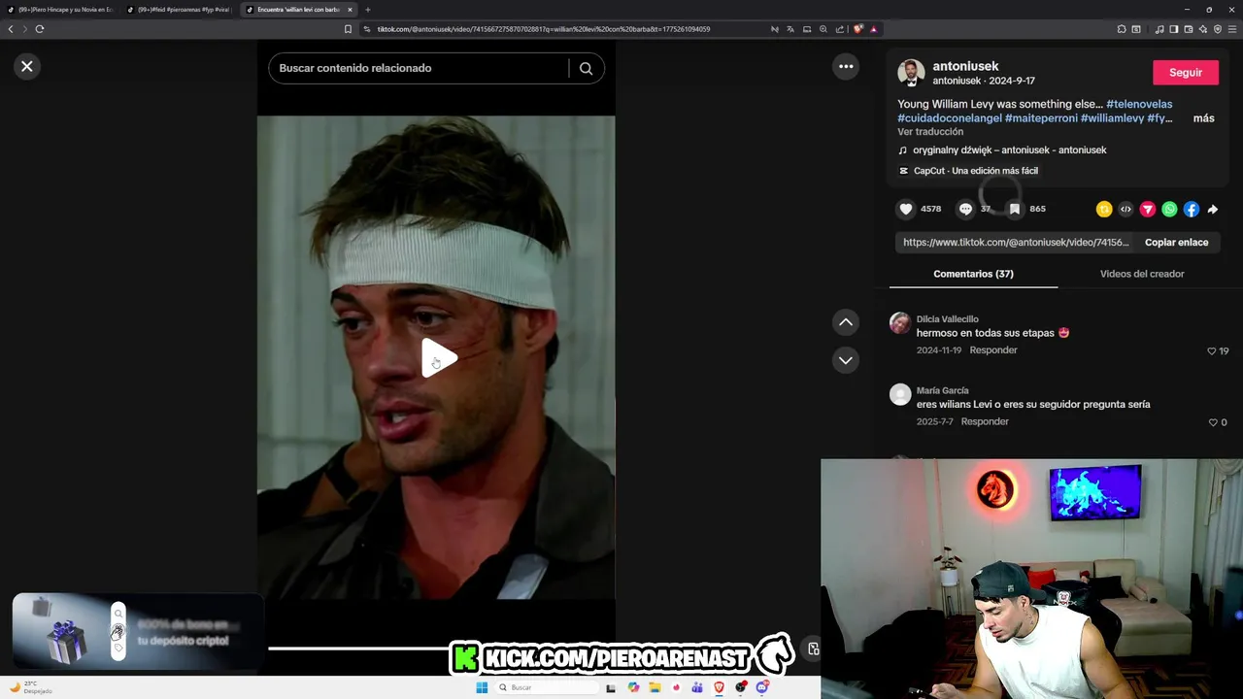Switch to #feid #pieroarenas browser tab
Viewport: 1243px width, 699px height.
(x=179, y=10)
